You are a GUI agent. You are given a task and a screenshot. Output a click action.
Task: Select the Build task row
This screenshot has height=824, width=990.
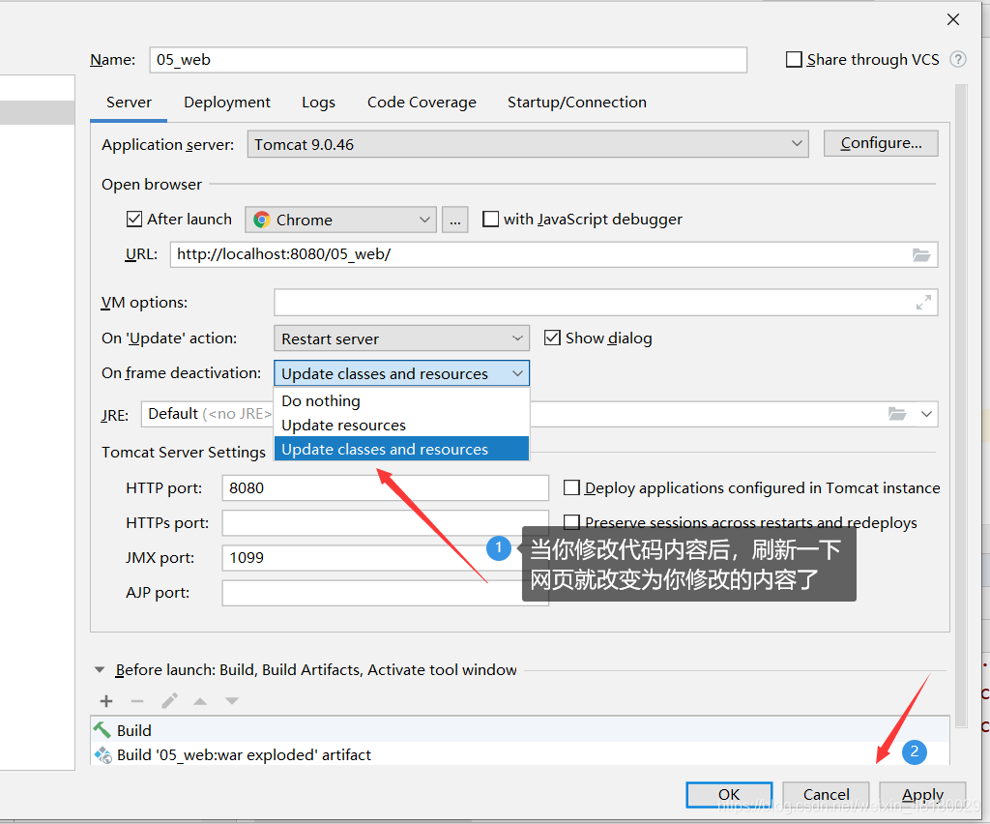(x=519, y=730)
